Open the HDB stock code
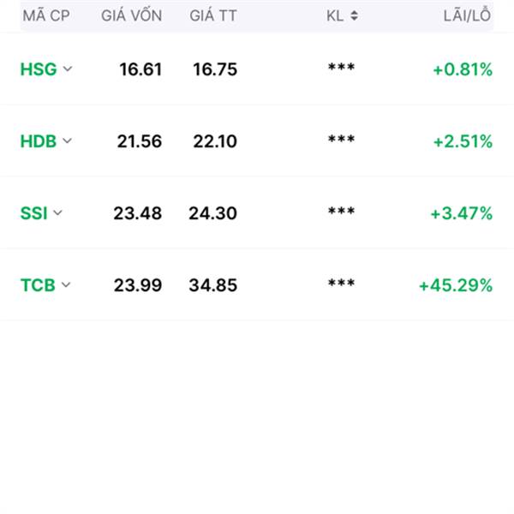 tap(38, 141)
